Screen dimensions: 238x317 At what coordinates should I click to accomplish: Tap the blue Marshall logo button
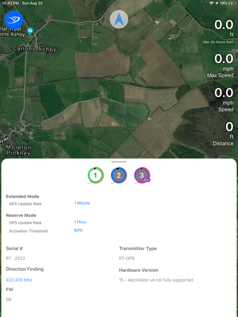(14, 20)
